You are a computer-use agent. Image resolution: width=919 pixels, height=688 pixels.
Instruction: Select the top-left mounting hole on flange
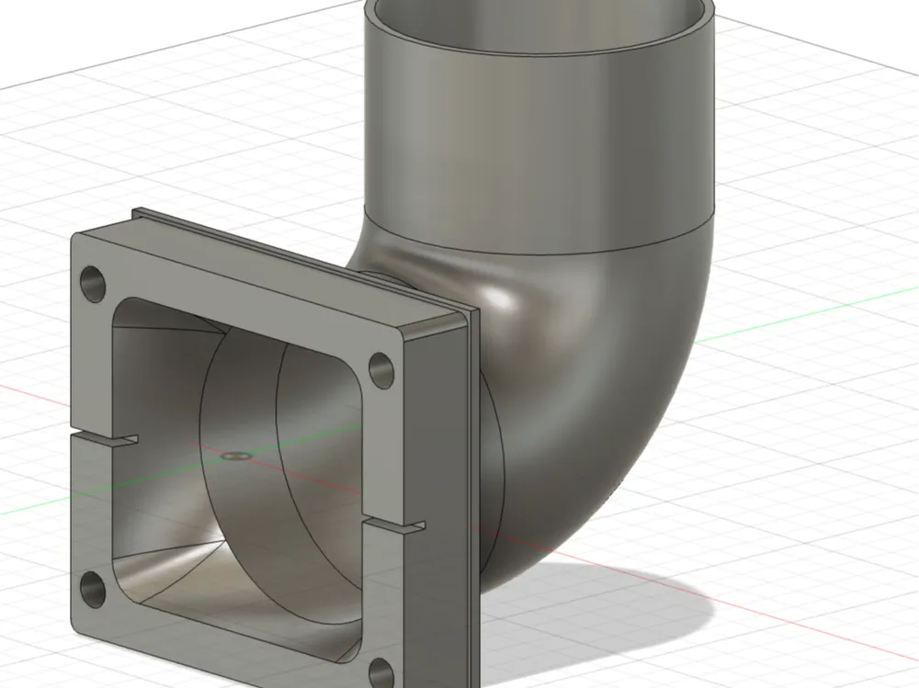[93, 284]
